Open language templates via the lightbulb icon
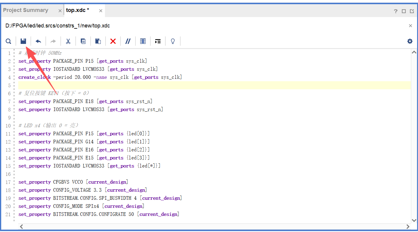This screenshot has width=418, height=232. [x=173, y=41]
